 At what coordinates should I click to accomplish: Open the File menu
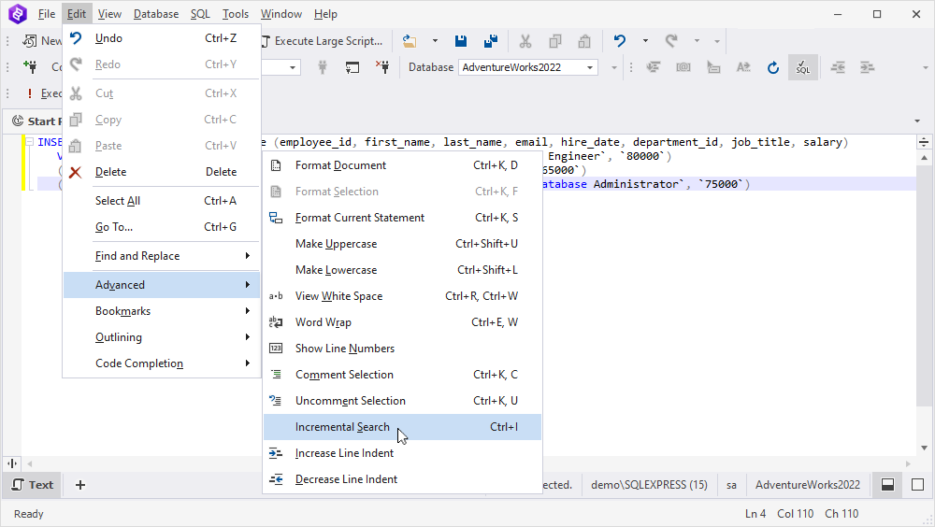(47, 14)
